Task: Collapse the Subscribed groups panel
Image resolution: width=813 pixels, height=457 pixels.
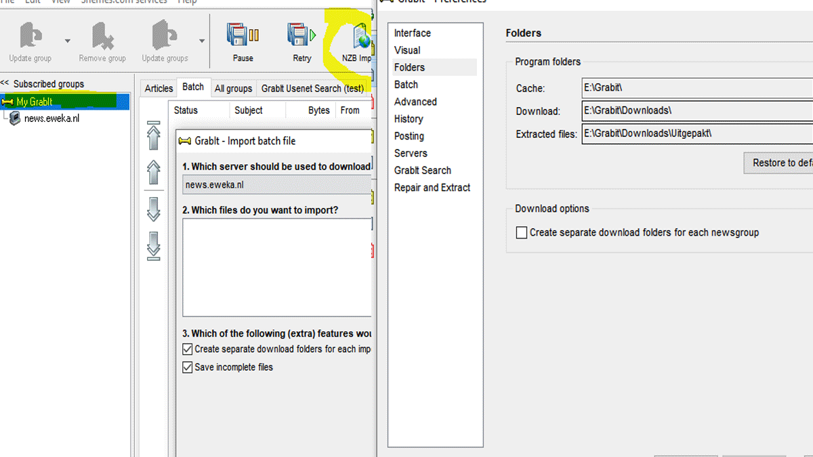Action: point(5,83)
